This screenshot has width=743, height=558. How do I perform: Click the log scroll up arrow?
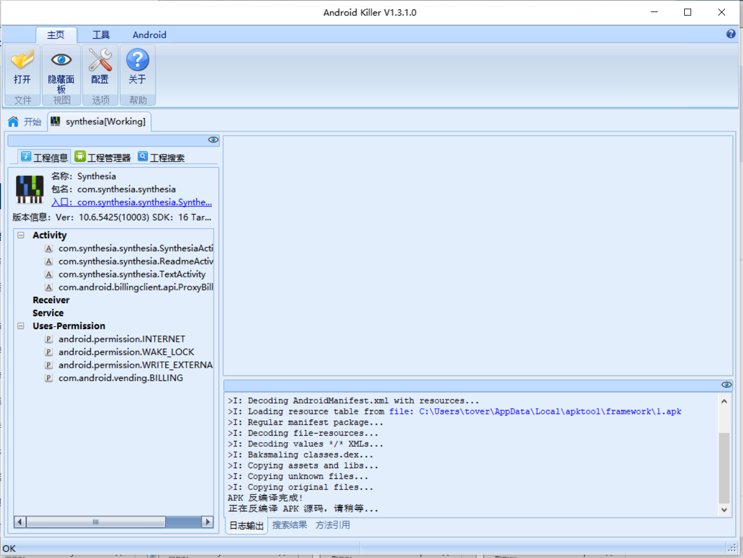pos(724,401)
